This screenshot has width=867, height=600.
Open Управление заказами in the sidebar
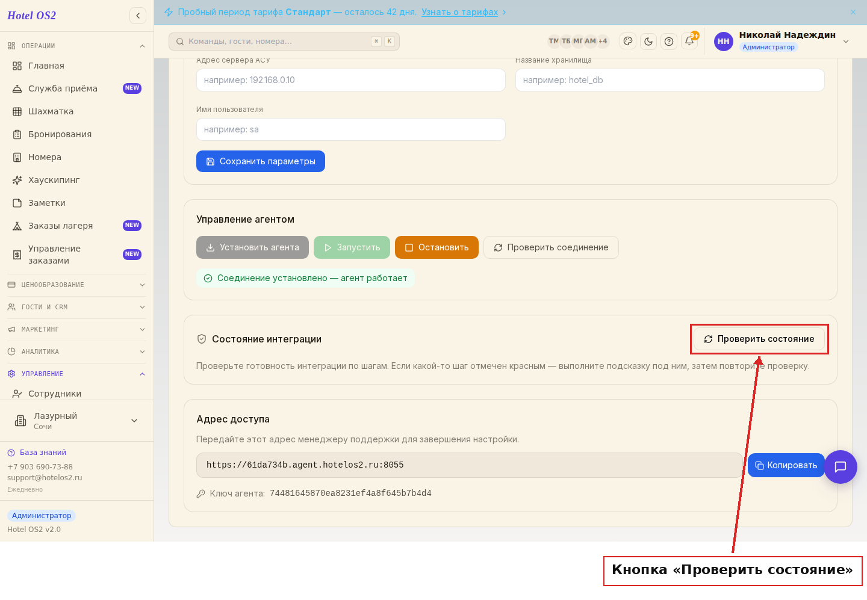(x=76, y=255)
